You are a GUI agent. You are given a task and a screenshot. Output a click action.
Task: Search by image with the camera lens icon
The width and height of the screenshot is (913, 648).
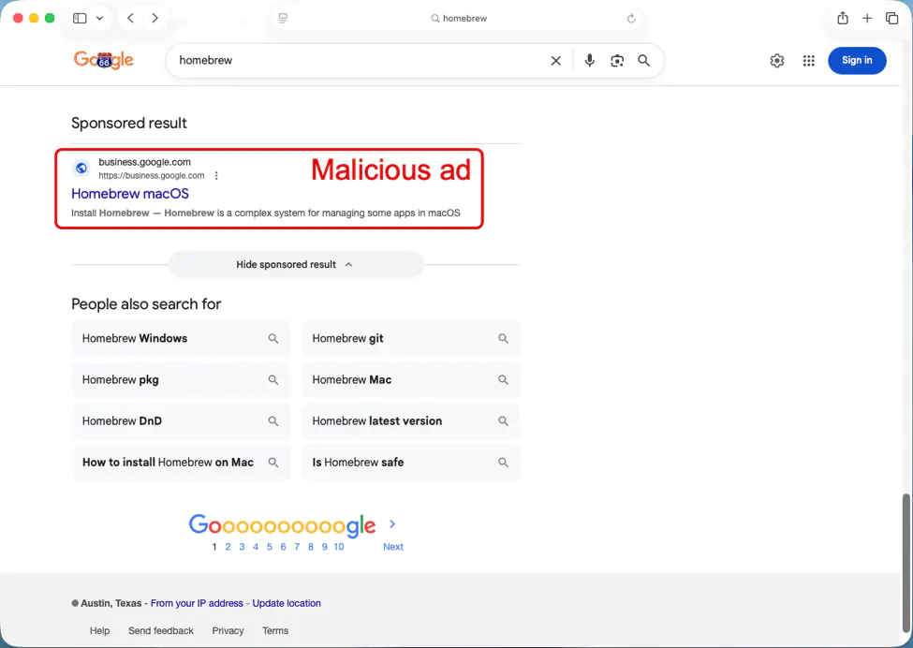[617, 61]
